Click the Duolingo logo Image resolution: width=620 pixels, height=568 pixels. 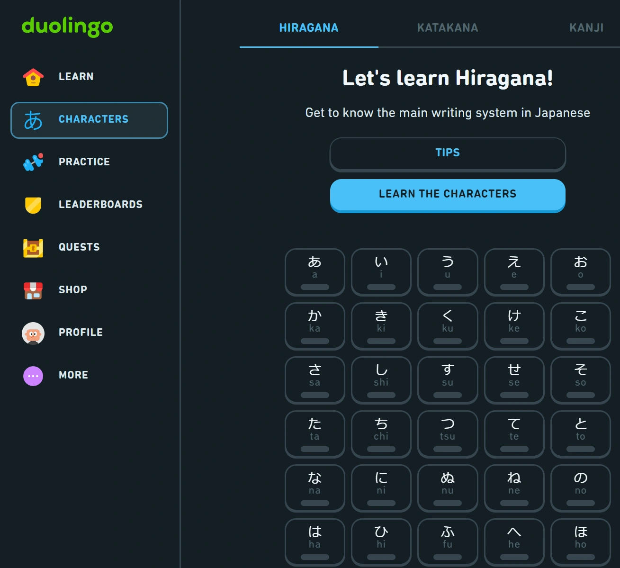coord(67,27)
